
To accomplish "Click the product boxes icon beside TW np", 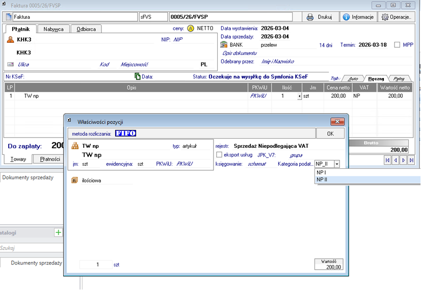I will pos(74,146).
